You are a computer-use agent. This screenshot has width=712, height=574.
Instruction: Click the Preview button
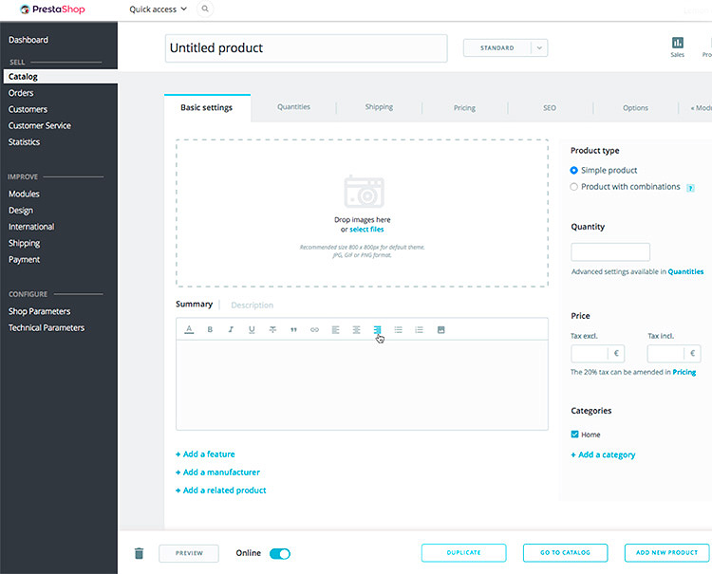[x=189, y=553]
